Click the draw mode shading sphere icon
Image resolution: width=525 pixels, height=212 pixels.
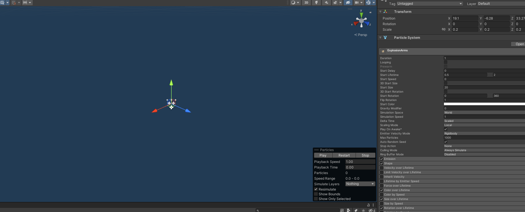pyautogui.click(x=293, y=3)
